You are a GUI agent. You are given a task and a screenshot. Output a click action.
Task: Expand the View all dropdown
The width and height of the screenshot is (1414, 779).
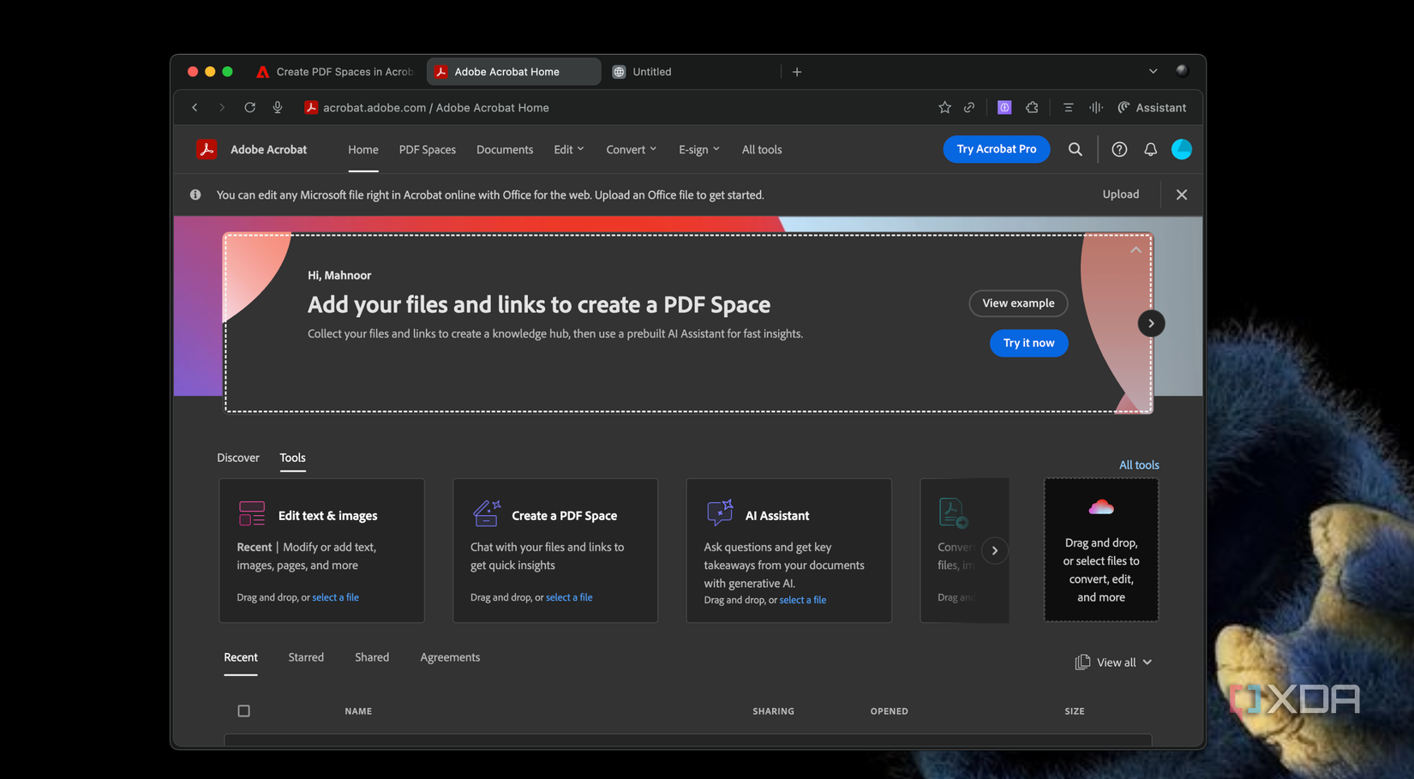click(x=1113, y=662)
